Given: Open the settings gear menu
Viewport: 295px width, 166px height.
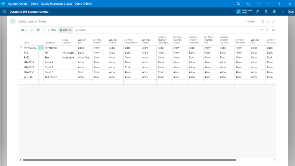Looking at the screenshot, I should (x=274, y=12).
